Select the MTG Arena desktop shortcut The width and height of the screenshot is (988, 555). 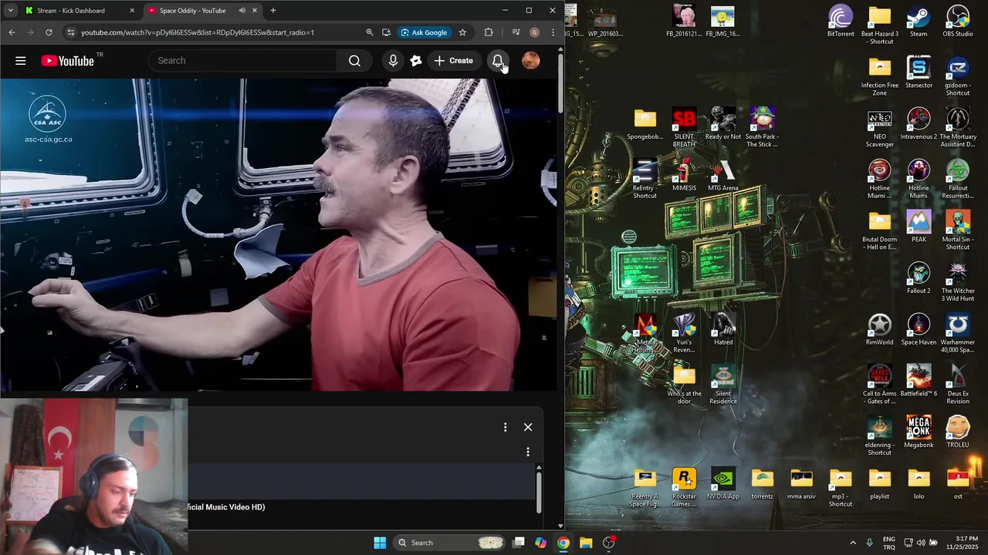click(x=723, y=176)
